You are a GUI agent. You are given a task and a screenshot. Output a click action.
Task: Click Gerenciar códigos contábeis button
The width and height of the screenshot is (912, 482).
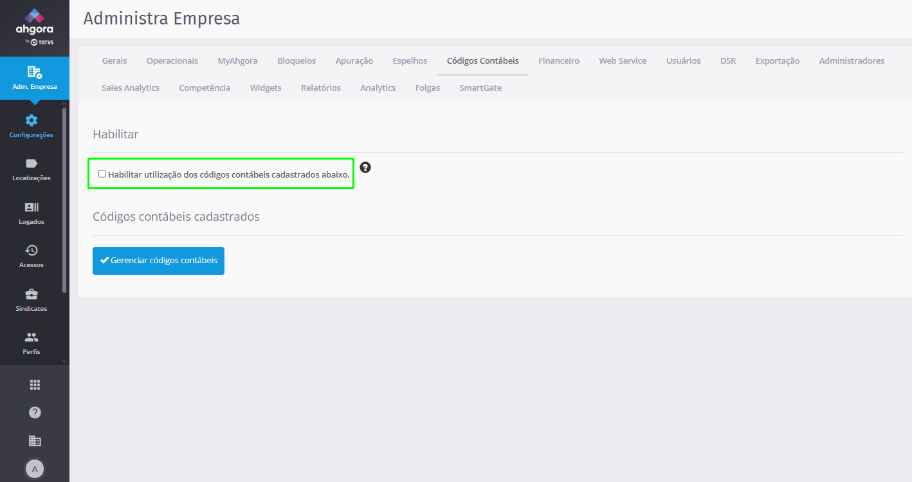tap(158, 261)
